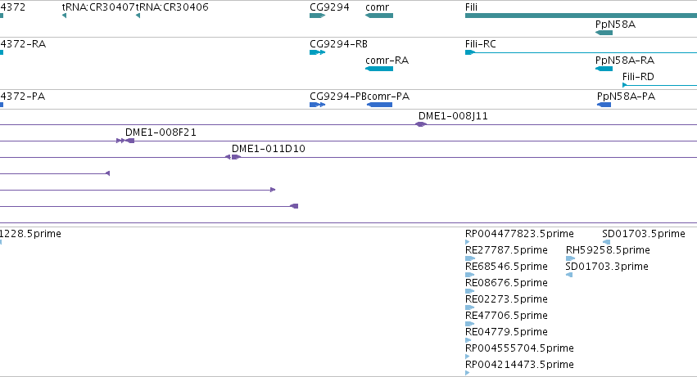The image size is (697, 377).
Task: Click the tRNA:CR30407 arrow glyph
Action: tap(65, 16)
